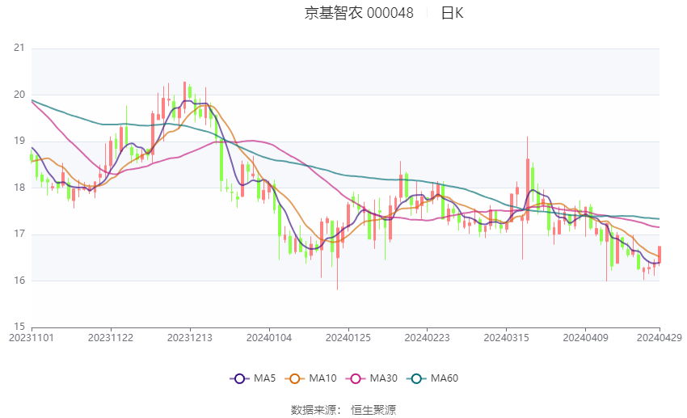Click x-axis date label 20240104
Viewport: 687px width, 418px height.
[269, 338]
